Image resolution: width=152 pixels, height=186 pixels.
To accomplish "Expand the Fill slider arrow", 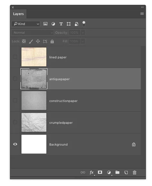I will pos(83,41).
